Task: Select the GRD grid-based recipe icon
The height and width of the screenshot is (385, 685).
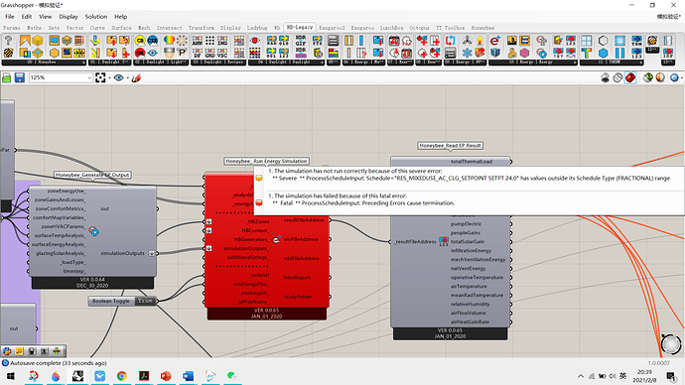Action: point(210,54)
